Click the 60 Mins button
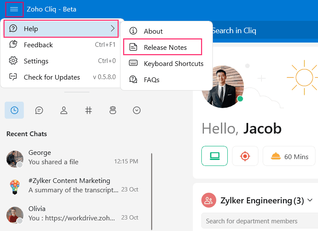 289,156
